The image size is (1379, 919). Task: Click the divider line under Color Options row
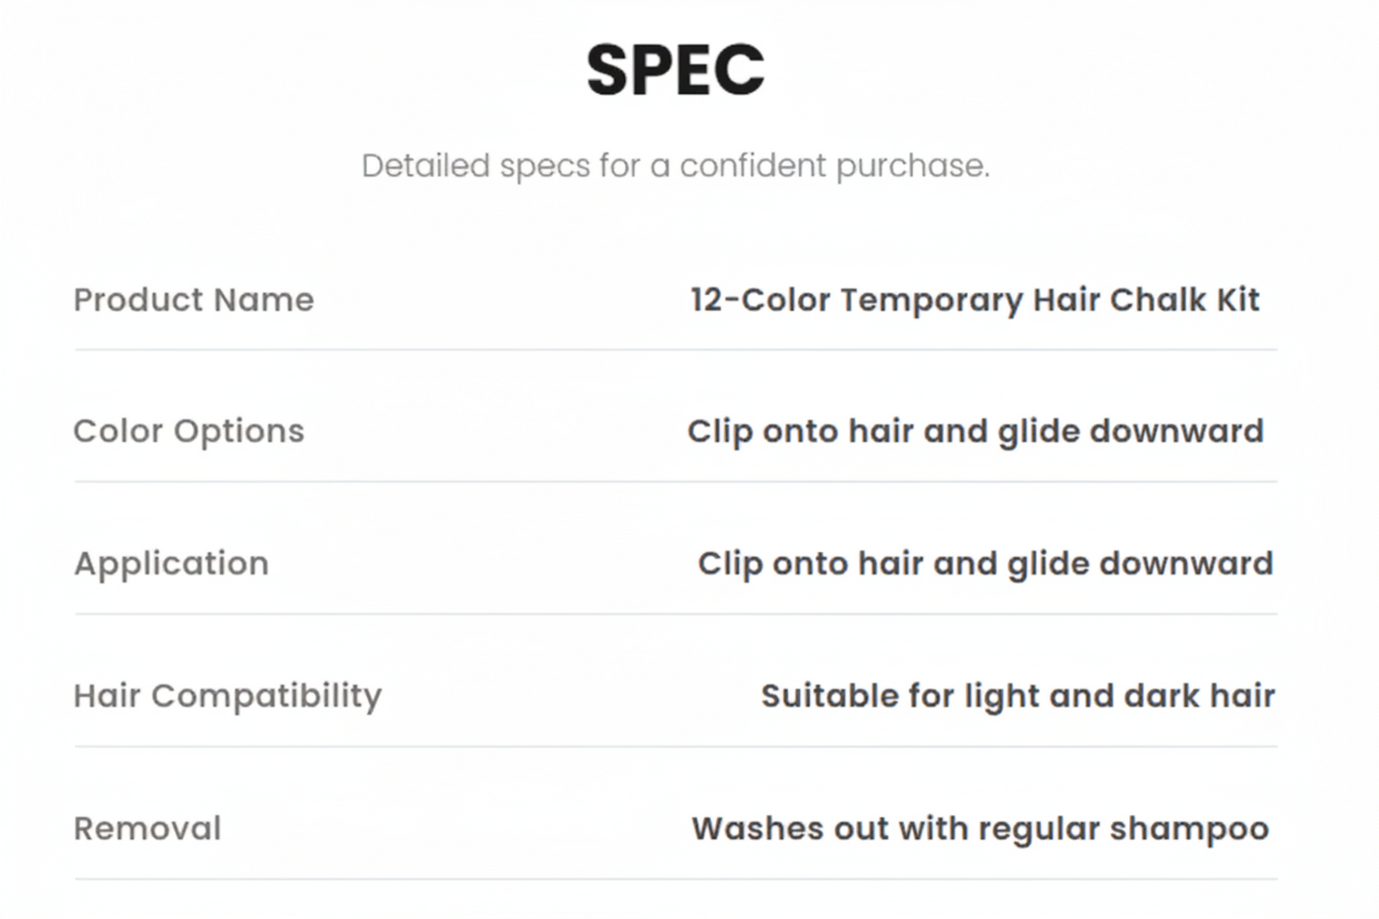tap(676, 482)
